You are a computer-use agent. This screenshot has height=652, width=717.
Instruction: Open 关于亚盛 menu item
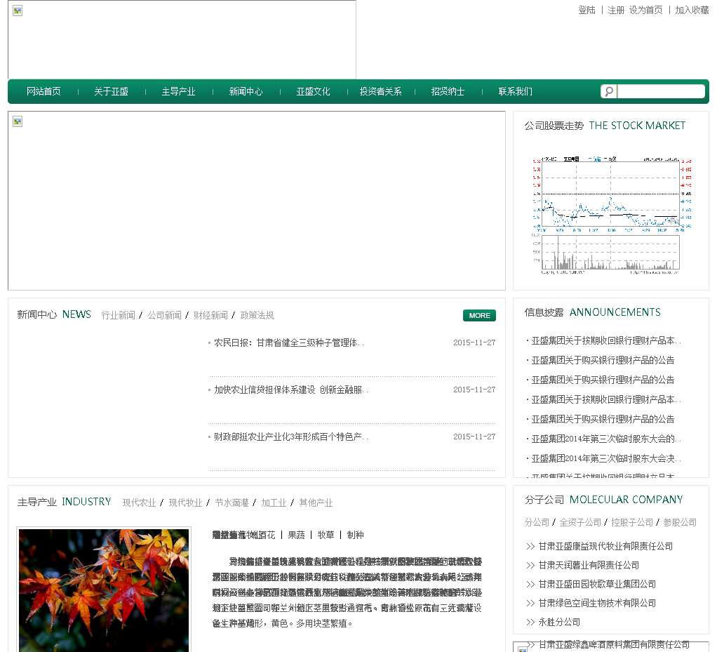point(111,91)
